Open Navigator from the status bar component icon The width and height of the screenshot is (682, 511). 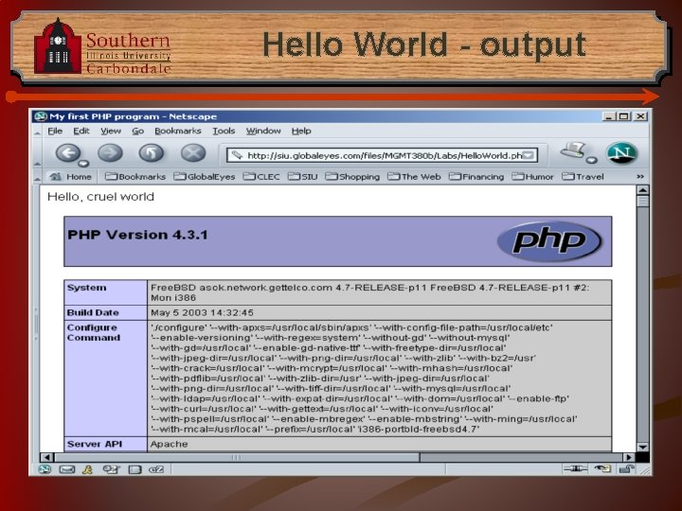click(x=44, y=469)
